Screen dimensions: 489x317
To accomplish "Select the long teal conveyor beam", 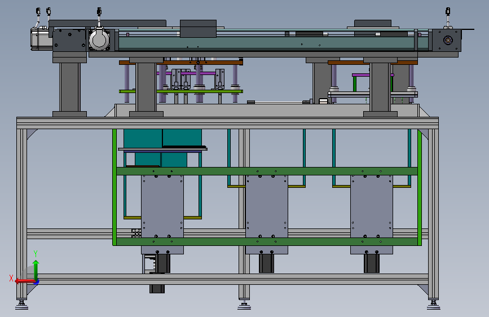I will (267, 43).
